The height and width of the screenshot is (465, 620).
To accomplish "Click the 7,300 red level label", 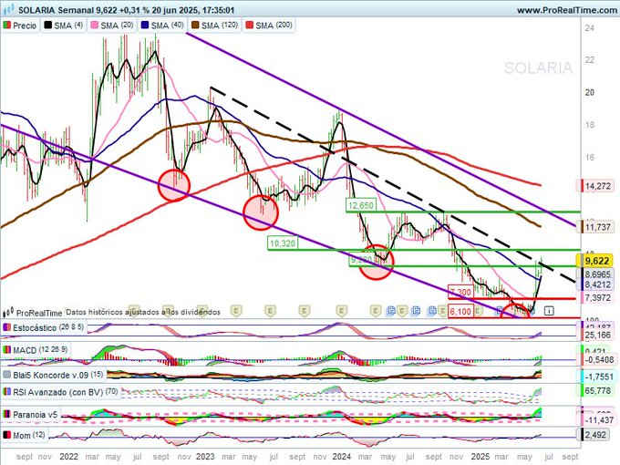I will click(460, 292).
